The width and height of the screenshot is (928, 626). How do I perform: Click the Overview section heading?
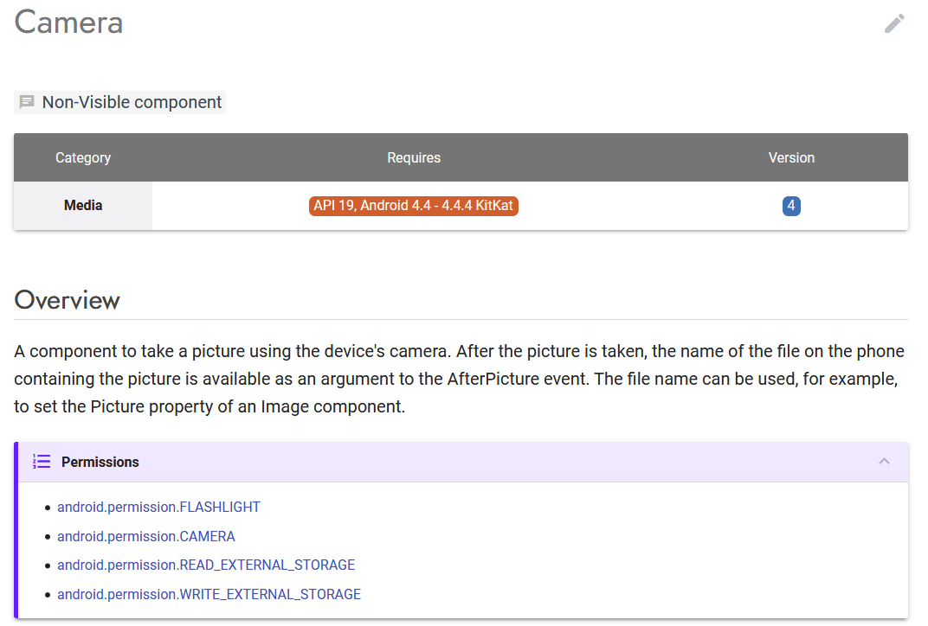[67, 300]
